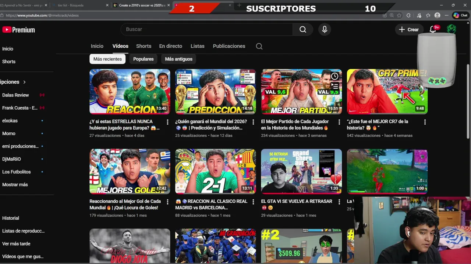
Task: Open options for '¿Y si estas ESTRELLAS NUNCA' video
Action: click(x=167, y=122)
